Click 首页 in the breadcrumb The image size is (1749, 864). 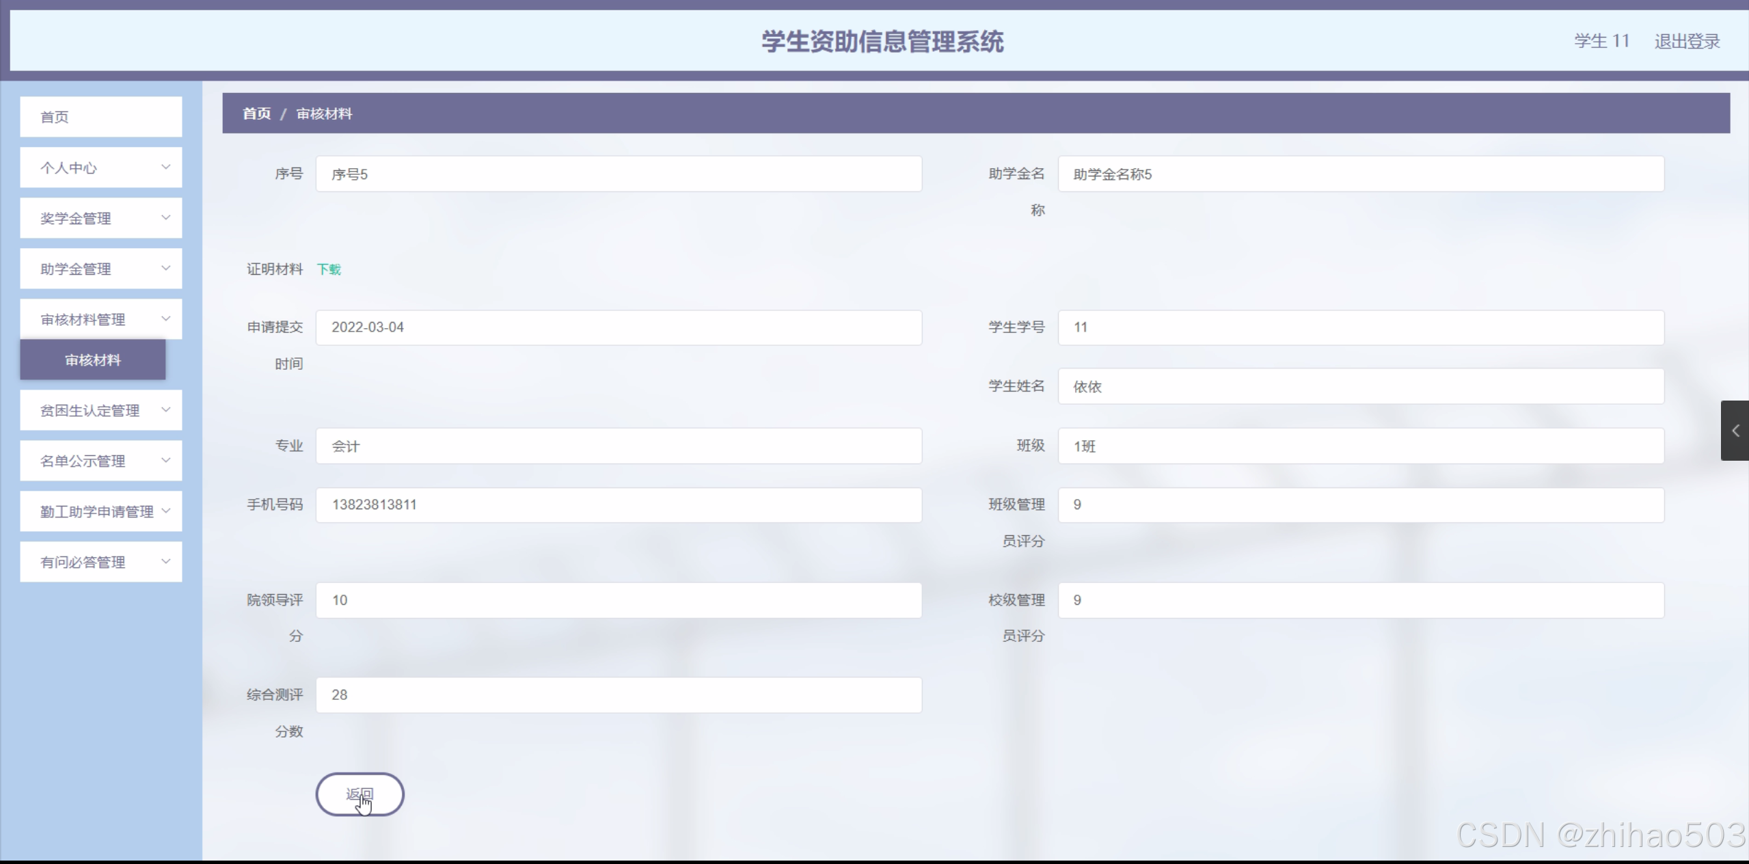pos(257,113)
